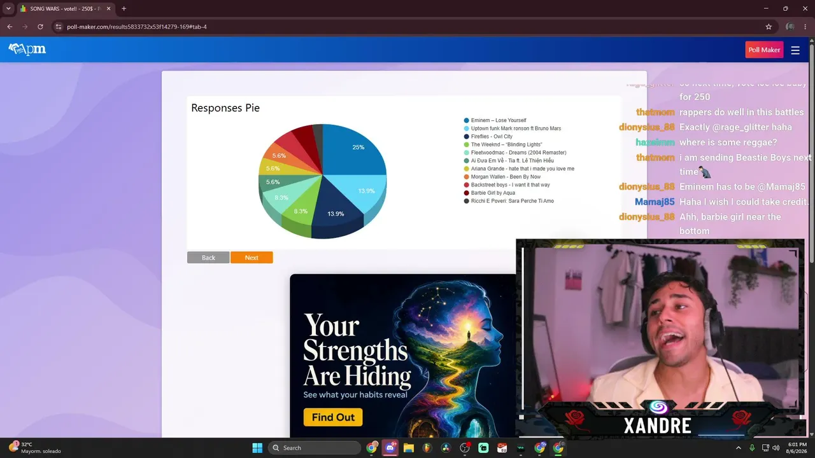Open the volume control in system tray
Viewport: 815px width, 458px height.
click(x=776, y=448)
